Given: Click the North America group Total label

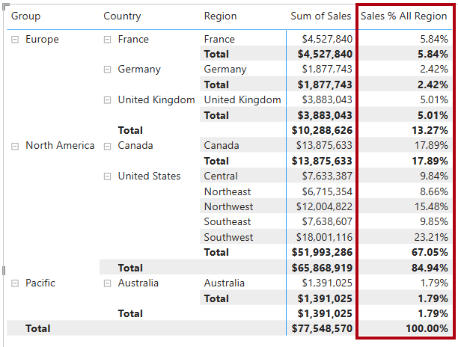Looking at the screenshot, I should tap(130, 268).
